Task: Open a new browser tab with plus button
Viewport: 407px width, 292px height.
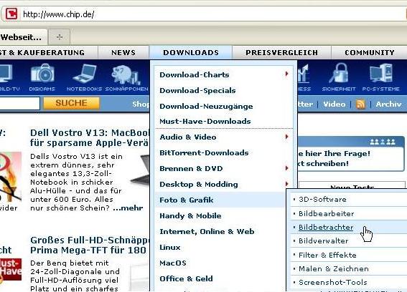Action: tap(60, 37)
